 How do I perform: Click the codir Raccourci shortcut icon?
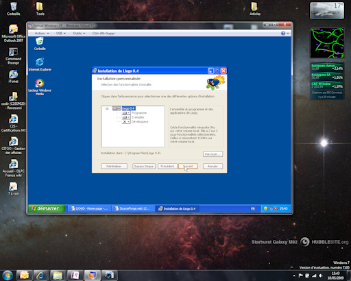[14, 101]
